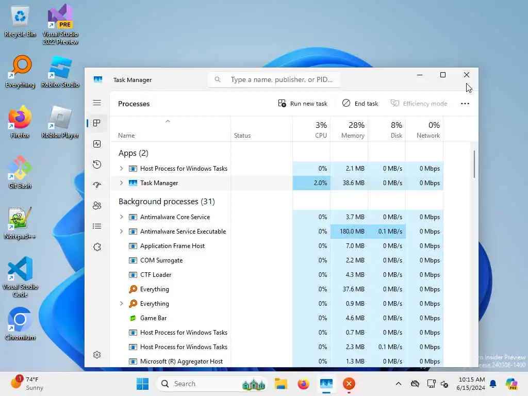Click the red X app taskbar icon
This screenshot has width=528, height=396.
349,384
